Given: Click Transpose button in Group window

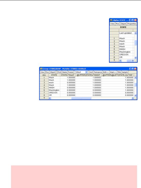Looking at the screenshot, I should pyautogui.click(x=98, y=72).
